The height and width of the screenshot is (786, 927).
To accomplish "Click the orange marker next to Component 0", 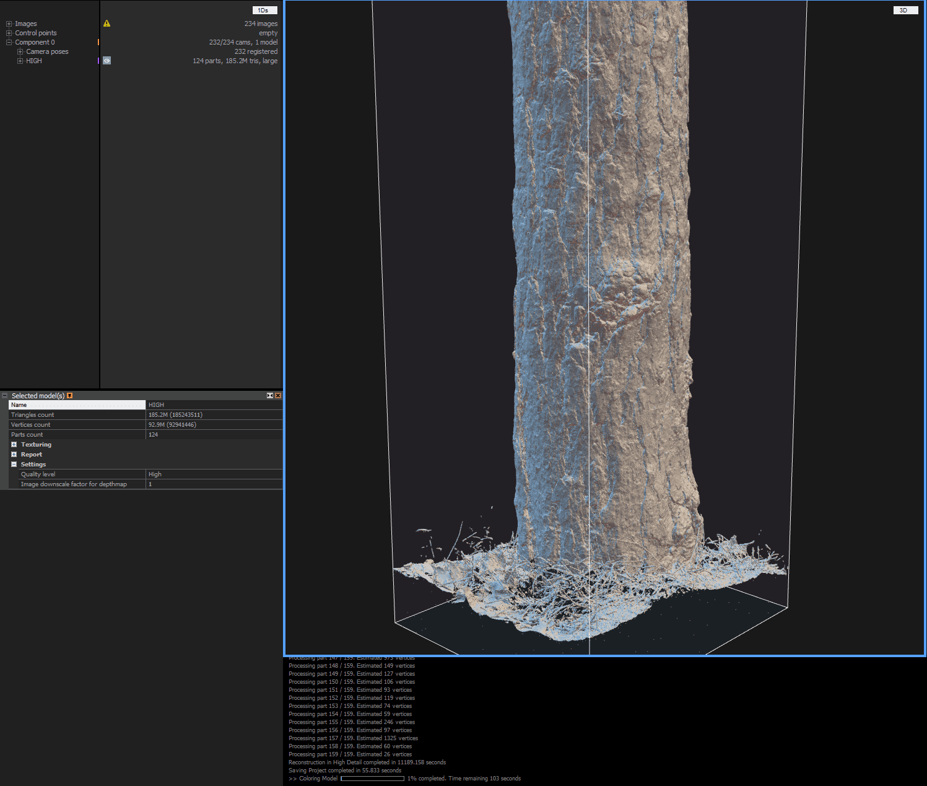I will (98, 42).
